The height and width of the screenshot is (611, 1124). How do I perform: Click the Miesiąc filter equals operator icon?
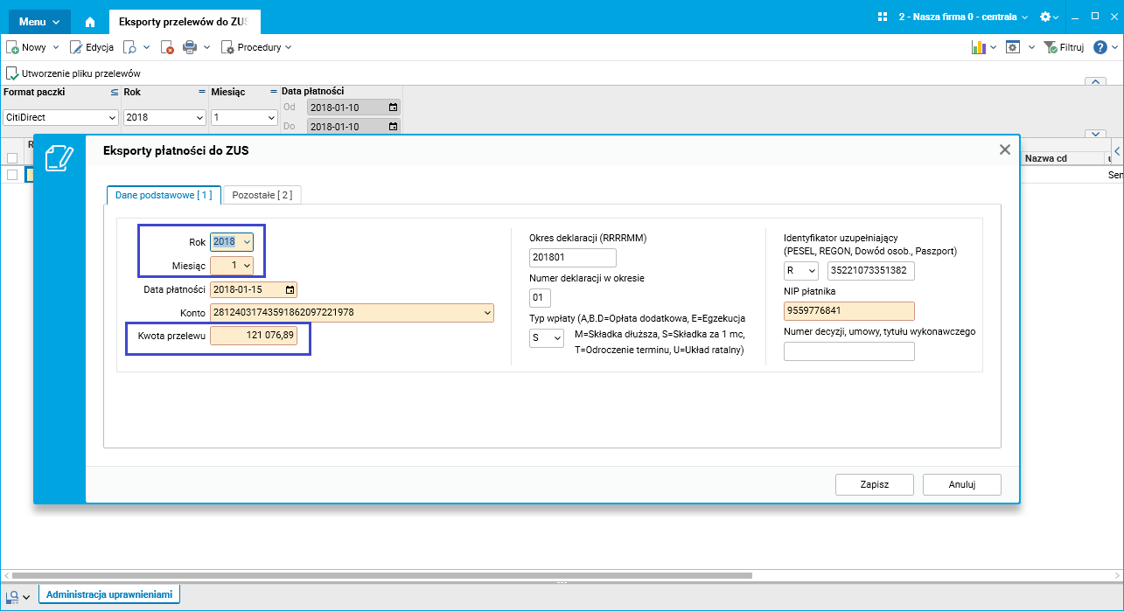point(273,91)
